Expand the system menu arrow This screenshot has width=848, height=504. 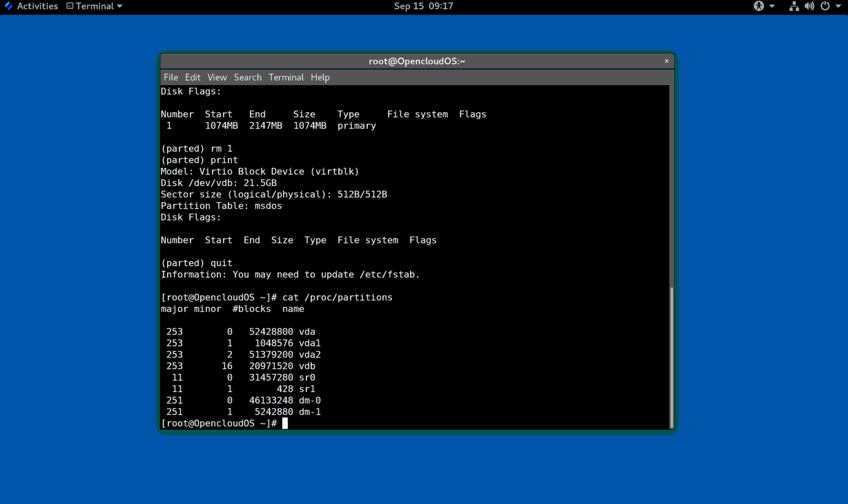tap(838, 6)
